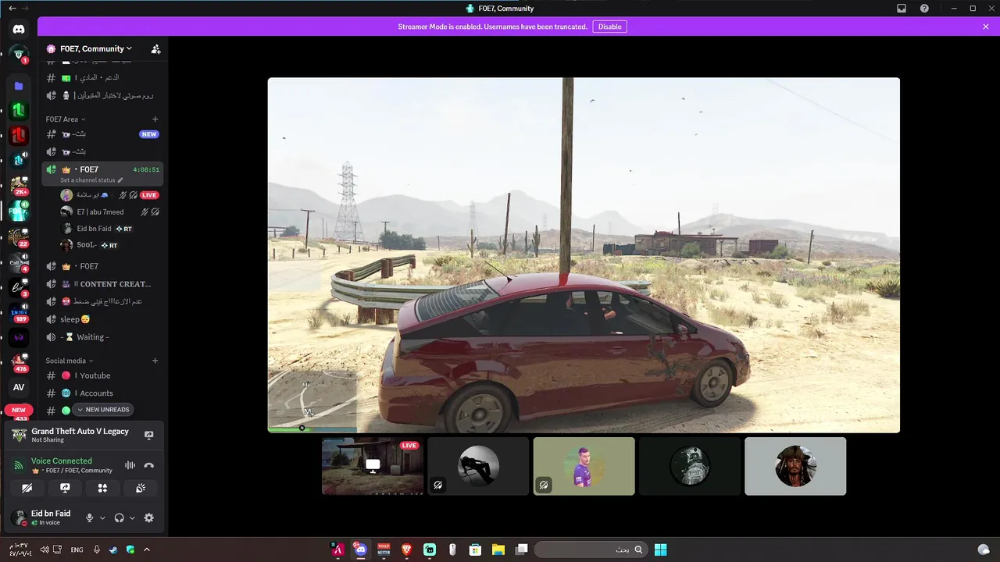Screen dimensions: 1000x562
Task: Select user SooL- in voice list
Action: pyautogui.click(x=109, y=245)
